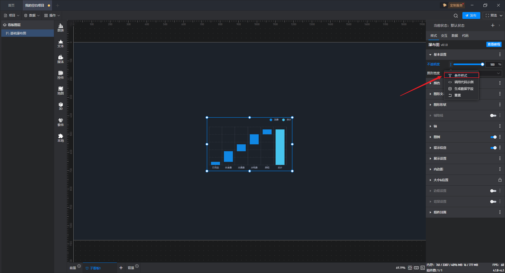Click the add icon next to 前景
Viewport: 505px width, 273px height.
79,266
